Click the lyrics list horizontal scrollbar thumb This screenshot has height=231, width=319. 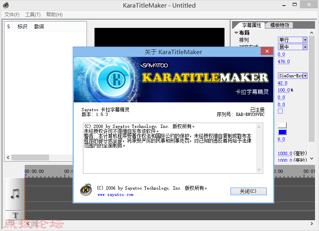pyautogui.click(x=30, y=157)
